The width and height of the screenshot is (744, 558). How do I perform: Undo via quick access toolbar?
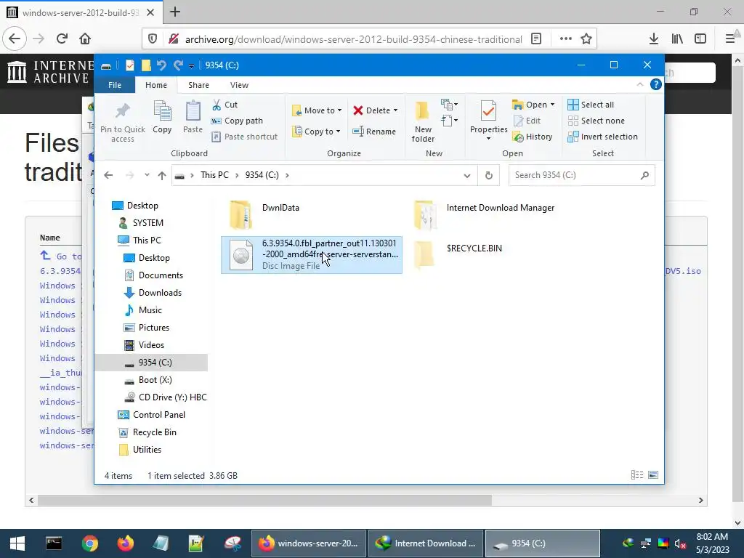click(162, 65)
